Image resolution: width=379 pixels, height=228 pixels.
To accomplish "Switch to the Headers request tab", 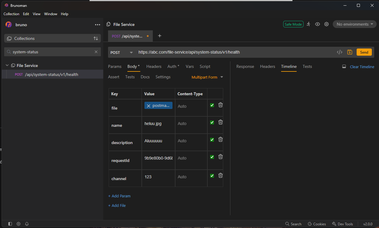I will tap(154, 66).
